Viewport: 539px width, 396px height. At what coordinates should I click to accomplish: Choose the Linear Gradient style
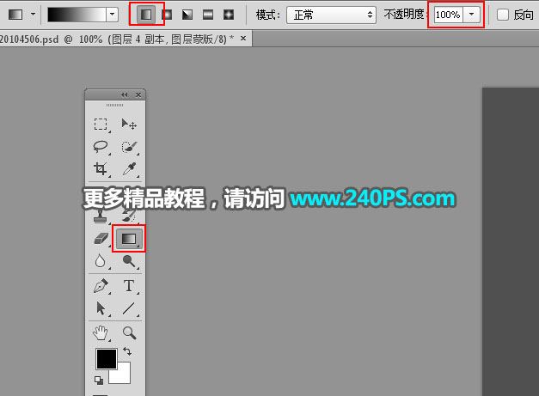pos(146,15)
